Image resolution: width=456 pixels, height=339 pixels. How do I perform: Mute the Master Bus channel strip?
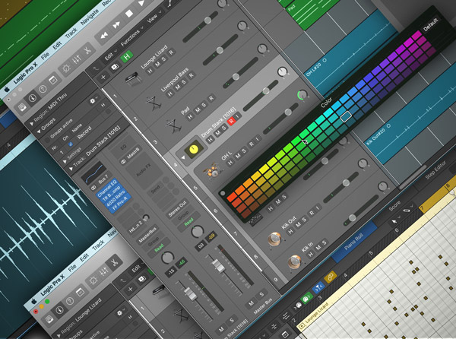(251, 303)
